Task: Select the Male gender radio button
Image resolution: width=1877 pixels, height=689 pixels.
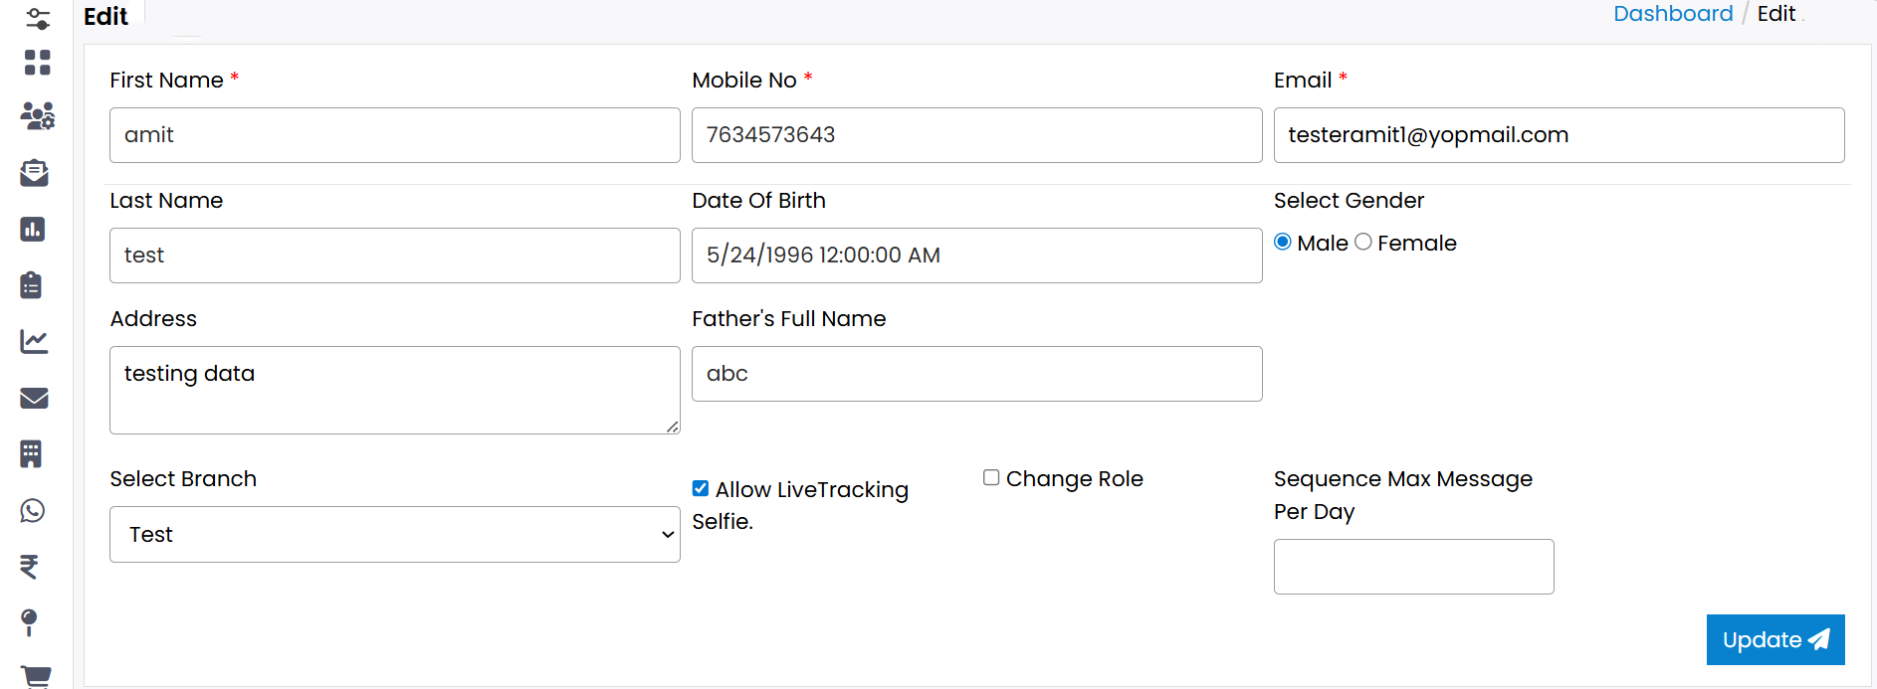Action: point(1283,242)
